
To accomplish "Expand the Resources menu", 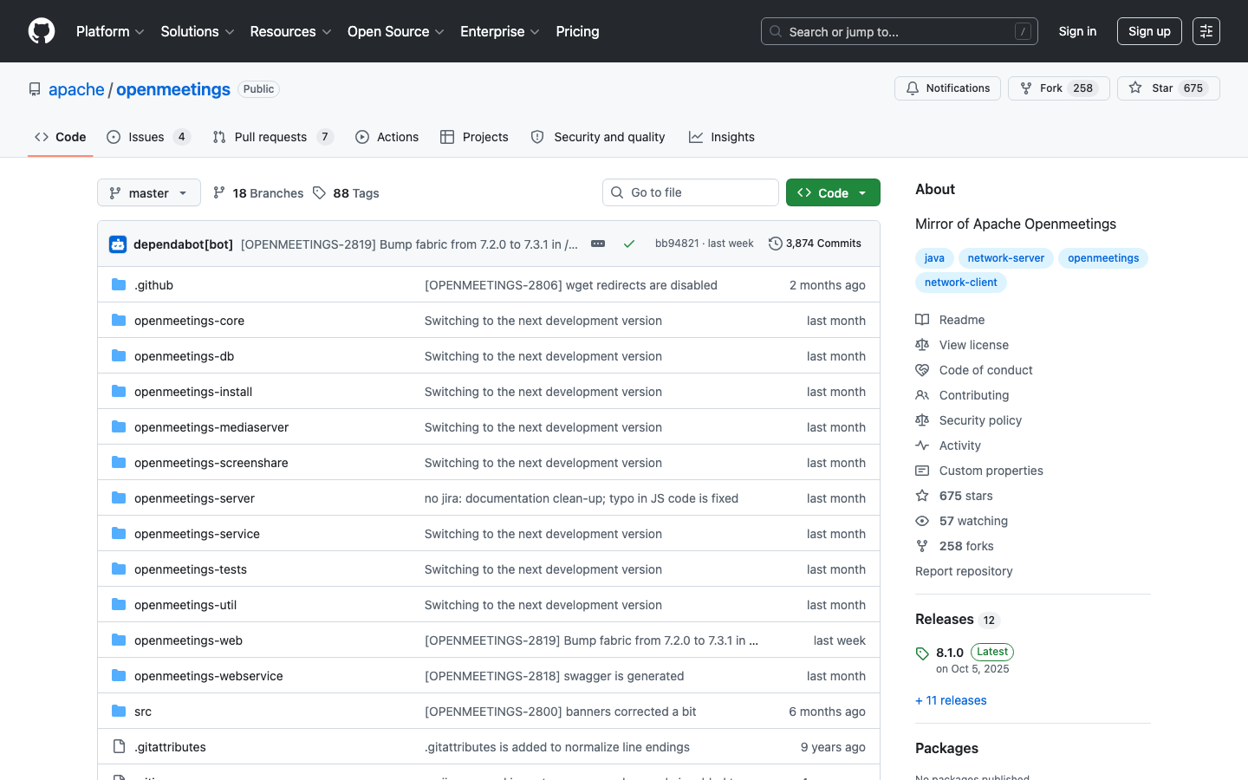I will pos(290,31).
